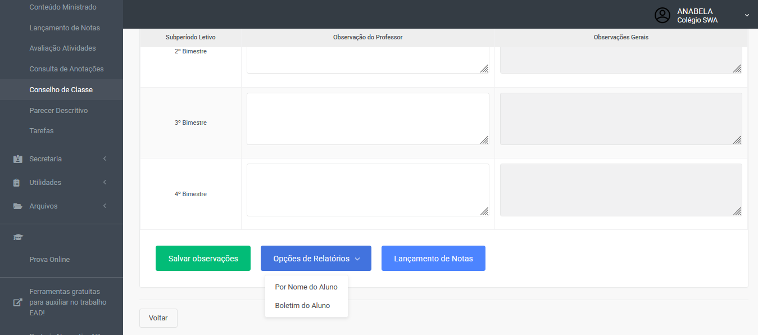Open the ANABELA user menu chevron
Image resolution: width=758 pixels, height=335 pixels.
tap(747, 15)
